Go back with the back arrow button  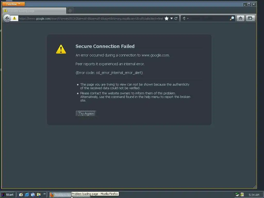pos(7,18)
